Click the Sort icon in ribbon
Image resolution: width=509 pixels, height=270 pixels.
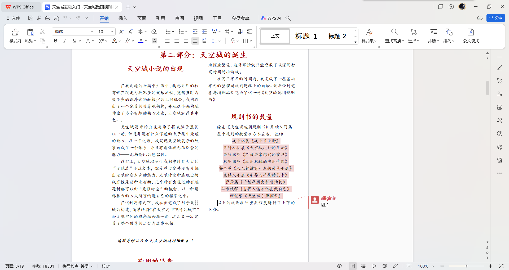coord(241,31)
